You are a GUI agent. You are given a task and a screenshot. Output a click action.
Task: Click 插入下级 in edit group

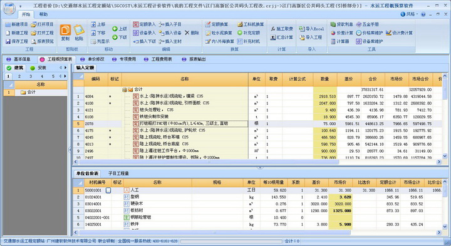tap(145, 41)
